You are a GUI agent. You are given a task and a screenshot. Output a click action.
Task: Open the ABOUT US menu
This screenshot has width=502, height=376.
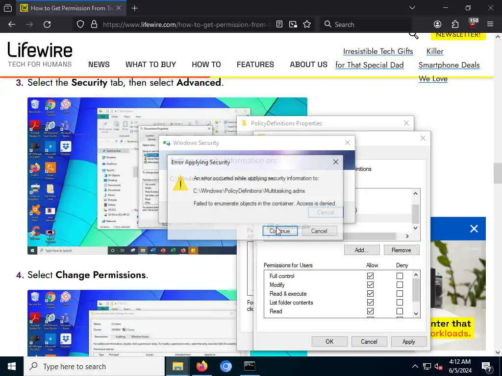coord(309,65)
